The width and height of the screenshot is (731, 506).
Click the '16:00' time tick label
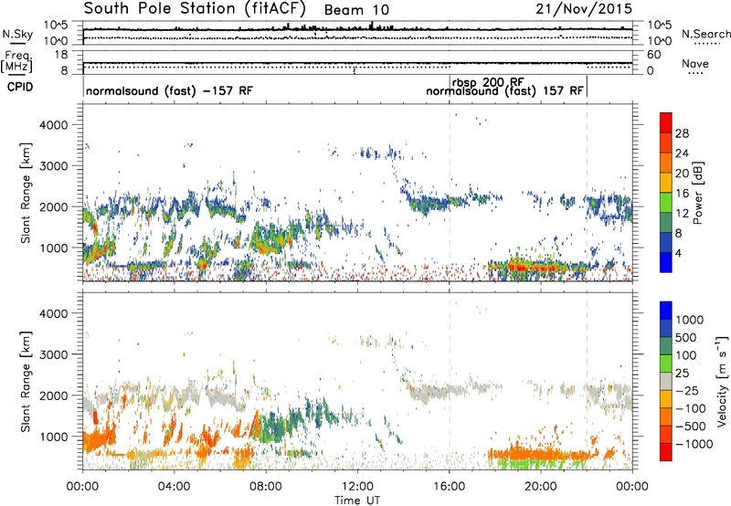point(449,487)
